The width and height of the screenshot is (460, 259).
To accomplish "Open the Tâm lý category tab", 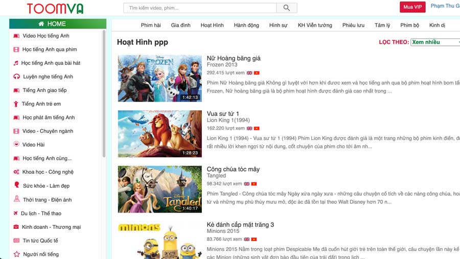I will 382,25.
